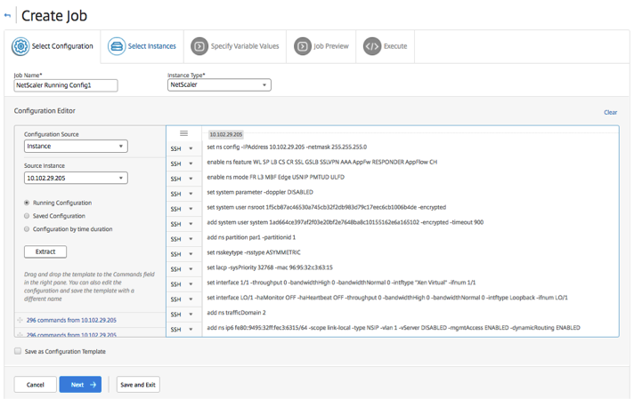Click the Cancel button

click(x=36, y=385)
